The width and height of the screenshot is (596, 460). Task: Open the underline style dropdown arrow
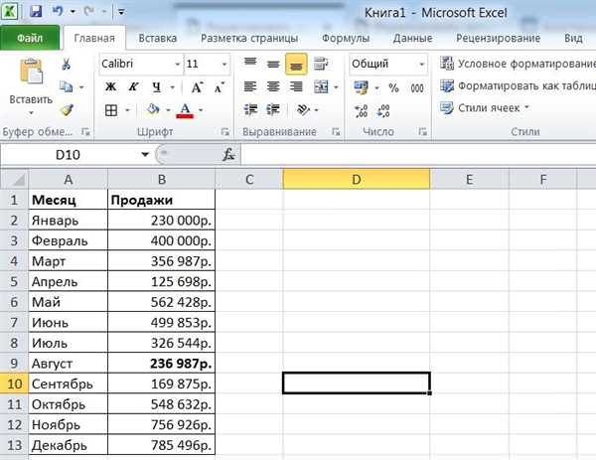point(173,87)
